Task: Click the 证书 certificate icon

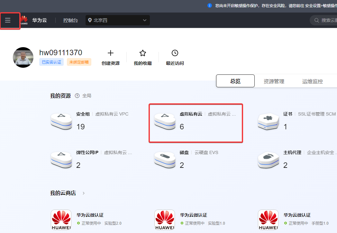Action: 269,121
